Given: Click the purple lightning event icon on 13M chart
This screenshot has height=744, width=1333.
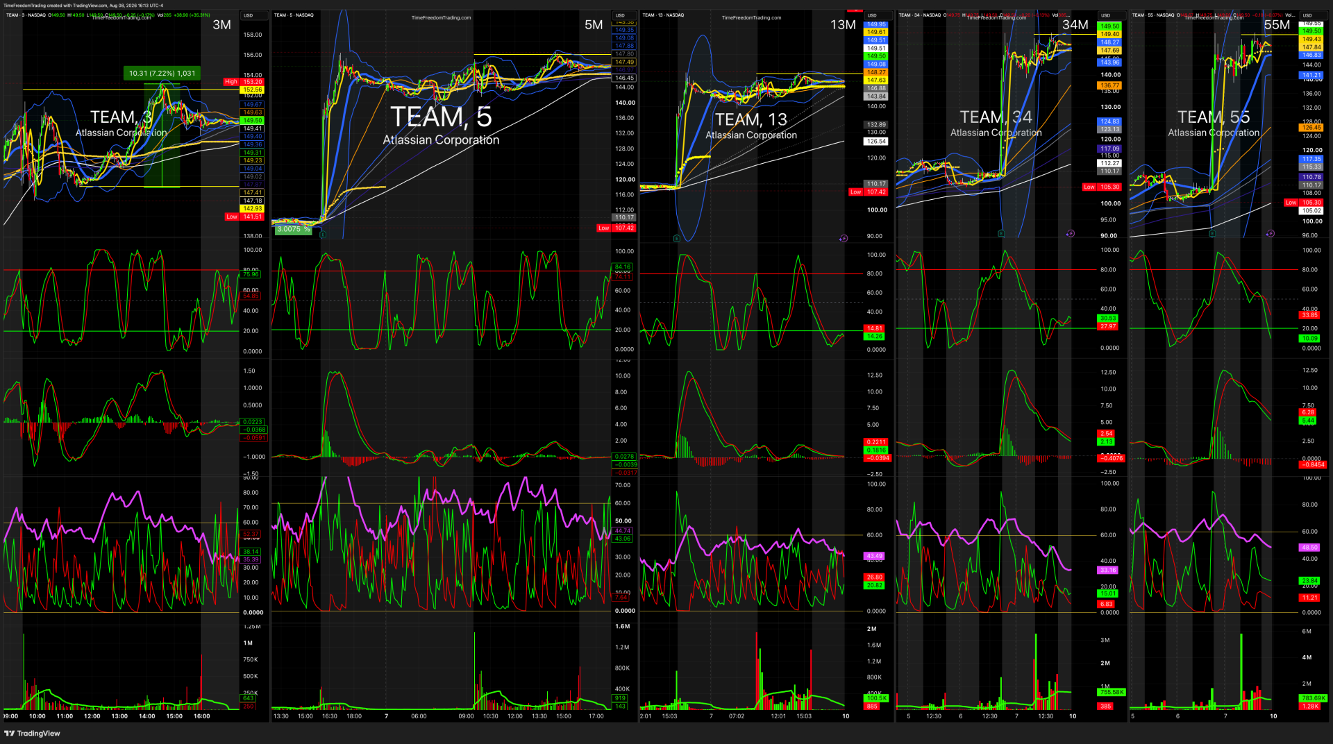Looking at the screenshot, I should pos(844,238).
